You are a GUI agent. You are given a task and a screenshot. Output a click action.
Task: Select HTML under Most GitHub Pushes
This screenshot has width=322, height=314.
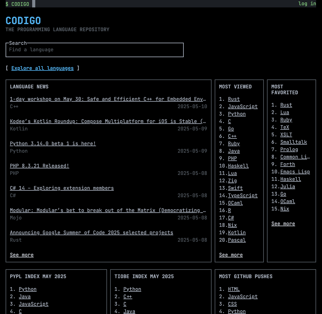[234, 289]
